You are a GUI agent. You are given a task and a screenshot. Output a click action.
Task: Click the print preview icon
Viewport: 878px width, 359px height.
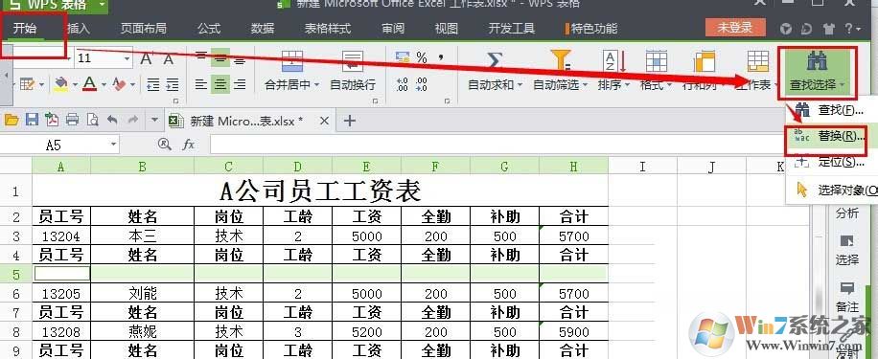pos(92,120)
